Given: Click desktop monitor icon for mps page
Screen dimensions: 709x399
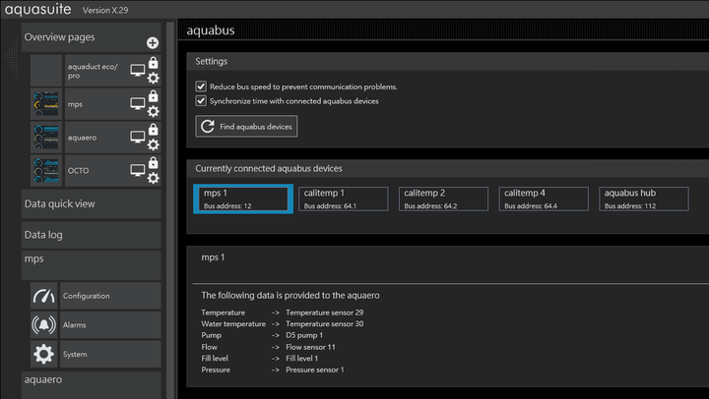Looking at the screenshot, I should click(x=138, y=104).
